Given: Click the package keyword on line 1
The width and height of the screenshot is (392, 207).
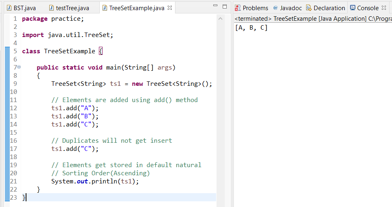Looking at the screenshot, I should tap(35, 19).
